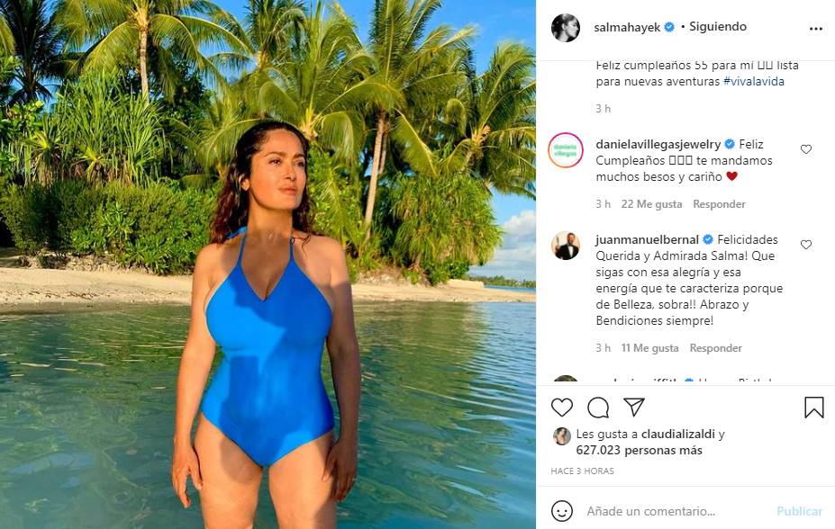Open the comment bubble icon
Screen dimensions: 835x529
click(598, 408)
